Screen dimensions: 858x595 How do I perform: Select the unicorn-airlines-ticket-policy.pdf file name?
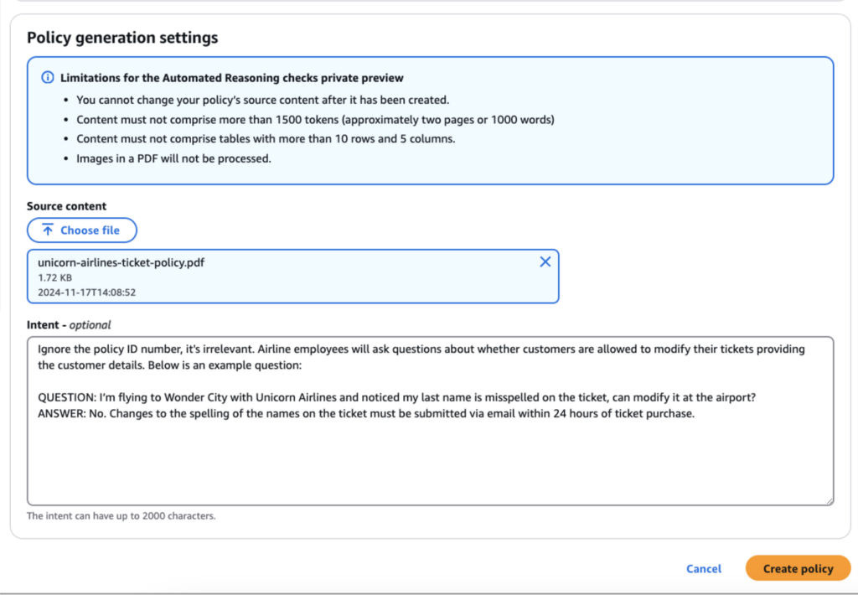(121, 262)
